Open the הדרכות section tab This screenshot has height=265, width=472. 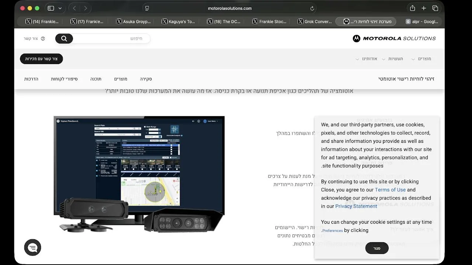click(31, 79)
